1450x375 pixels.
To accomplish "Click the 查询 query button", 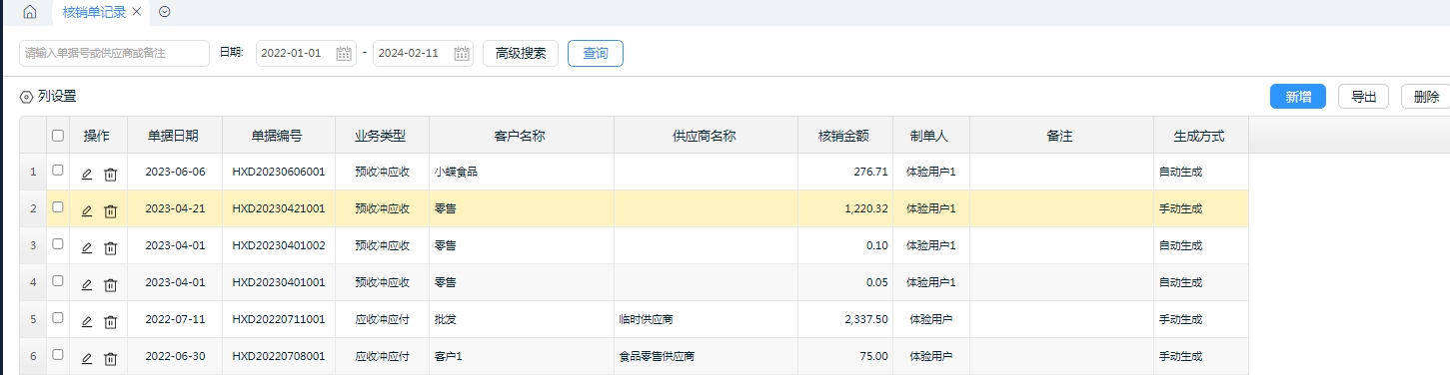I will [596, 54].
